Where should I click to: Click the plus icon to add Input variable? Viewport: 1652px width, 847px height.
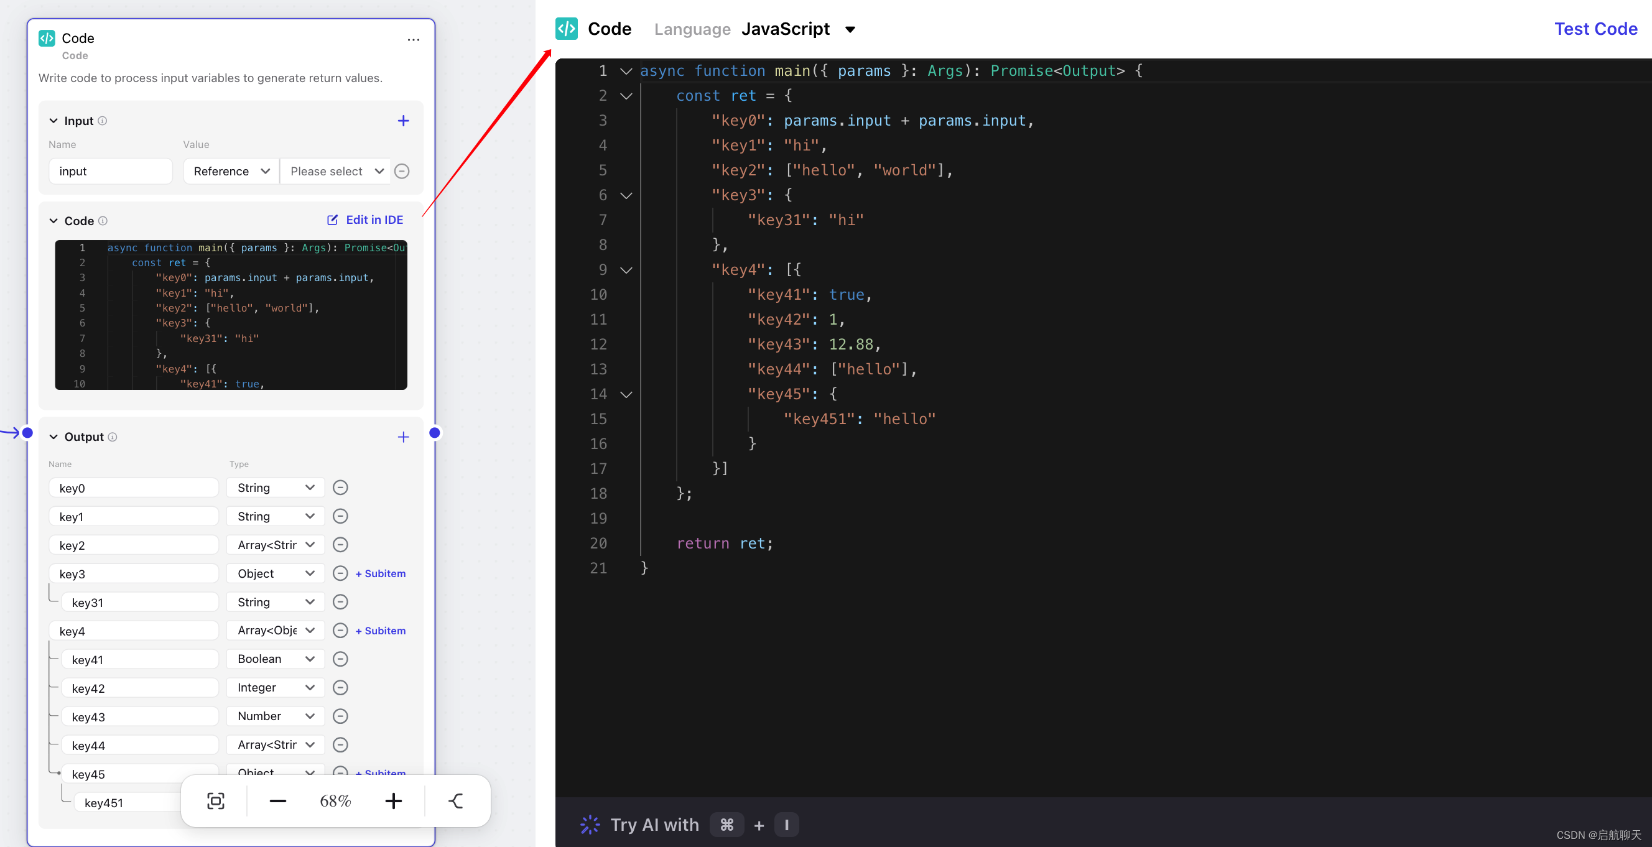403,120
